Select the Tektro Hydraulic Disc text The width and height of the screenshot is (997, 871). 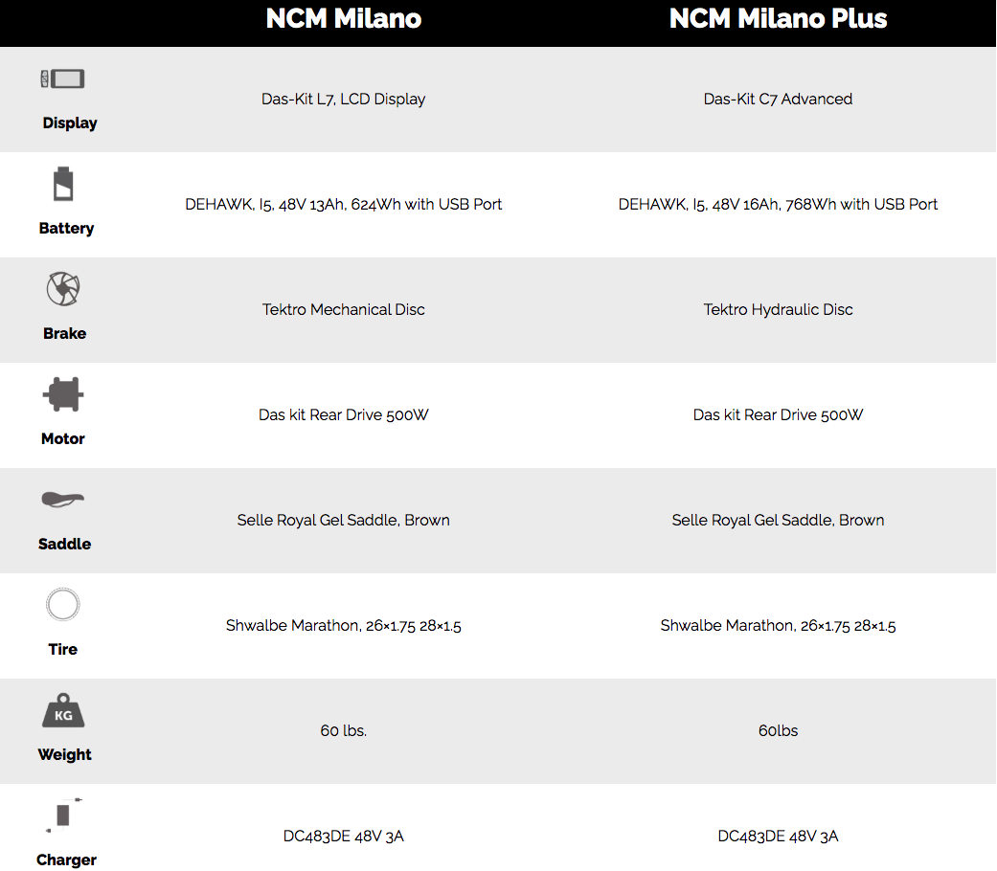[x=778, y=309]
